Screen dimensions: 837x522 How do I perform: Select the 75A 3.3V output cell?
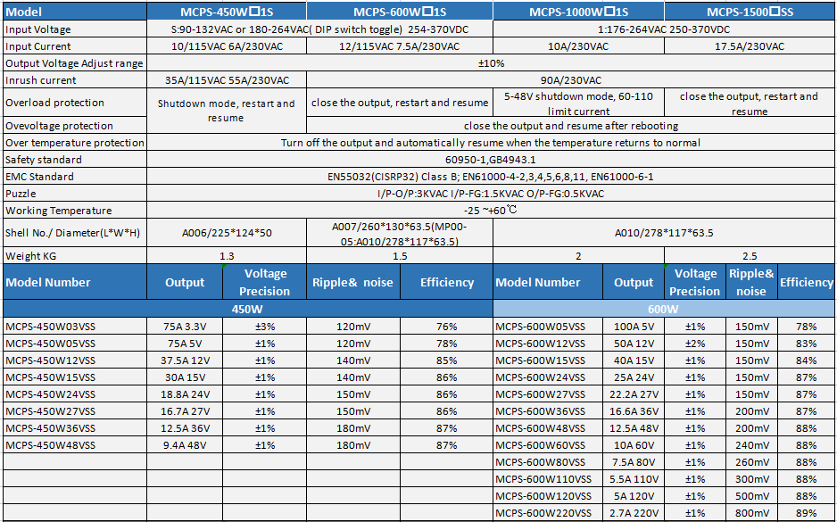(x=185, y=327)
